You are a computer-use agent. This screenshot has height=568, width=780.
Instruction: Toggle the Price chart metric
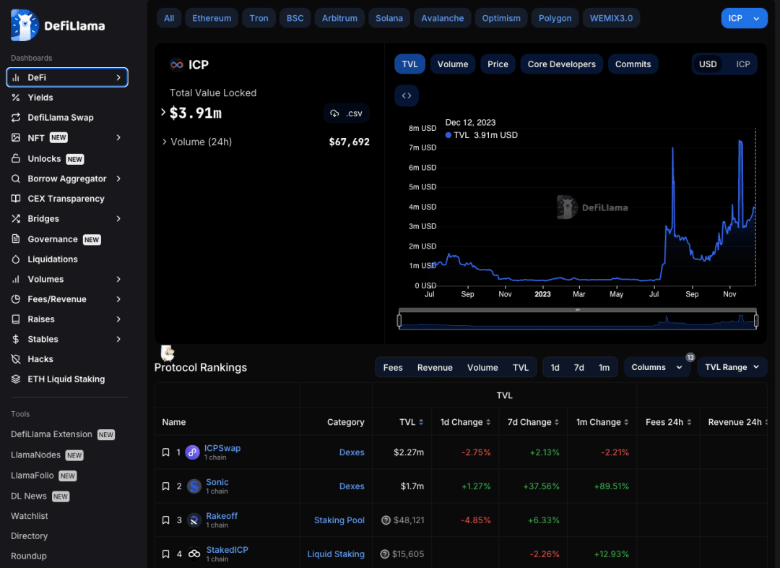(x=498, y=64)
